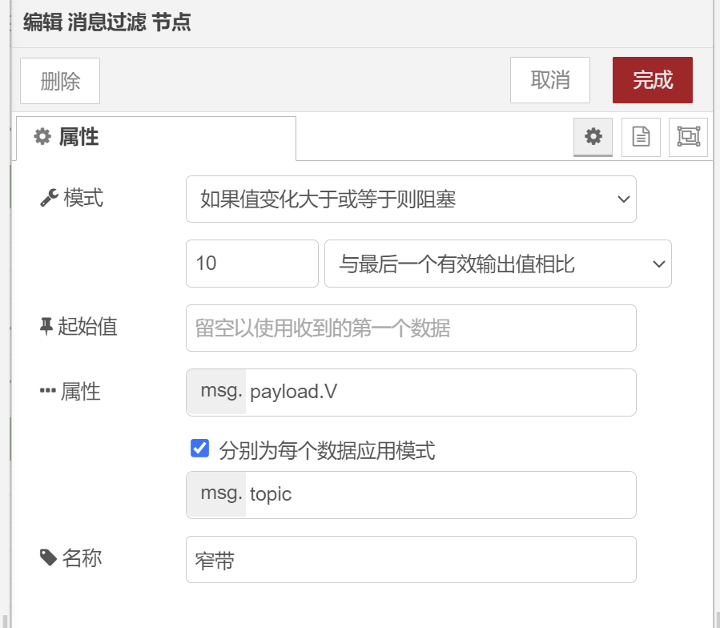Screen dimensions: 720x628
Task: Focus the 起始值 start value field
Action: click(x=411, y=328)
